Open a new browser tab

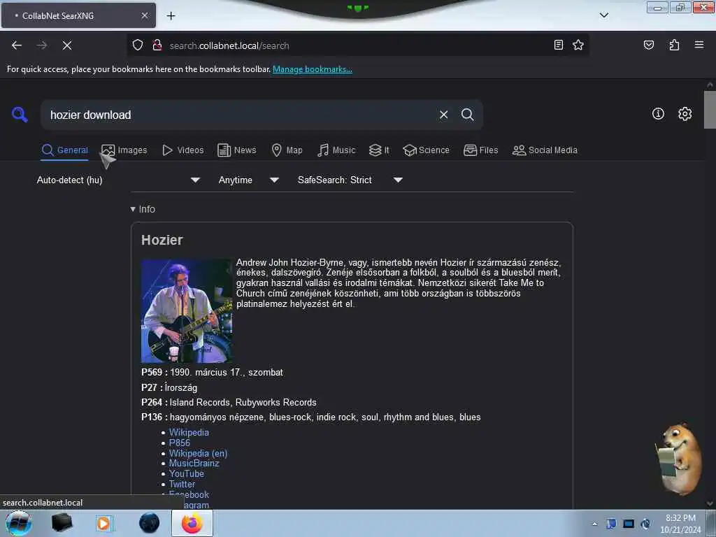pos(171,16)
